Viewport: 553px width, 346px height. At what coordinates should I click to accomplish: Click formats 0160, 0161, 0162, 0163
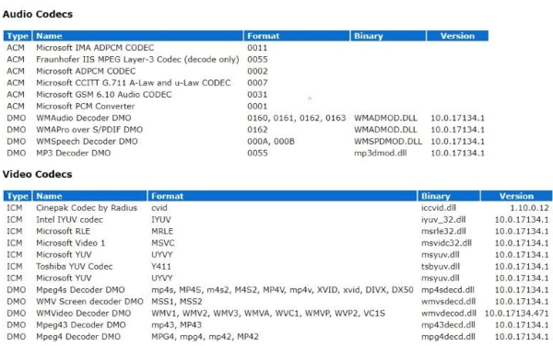pos(296,118)
